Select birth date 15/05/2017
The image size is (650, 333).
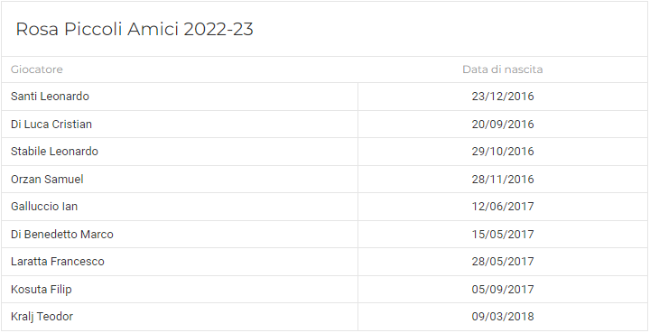point(503,234)
